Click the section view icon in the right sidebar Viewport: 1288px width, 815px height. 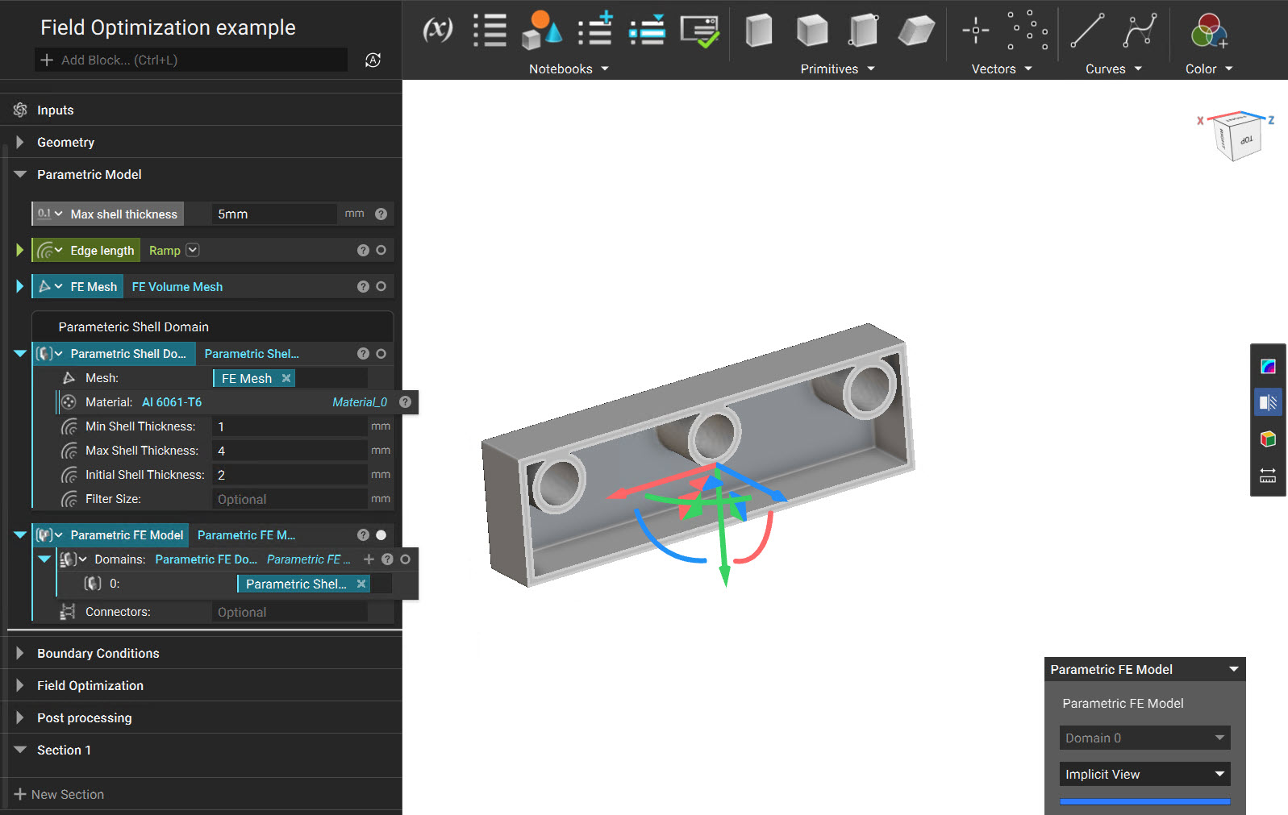(1268, 402)
